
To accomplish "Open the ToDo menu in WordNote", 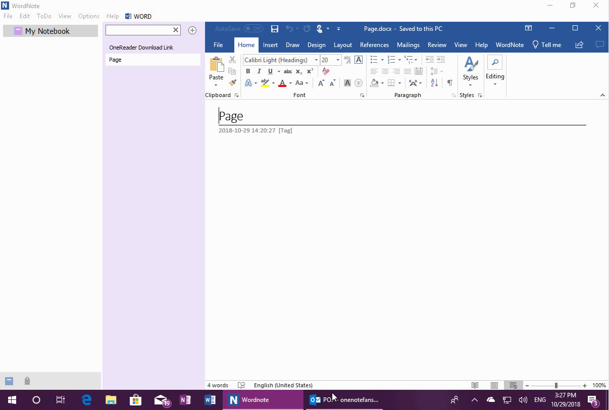I will click(43, 16).
